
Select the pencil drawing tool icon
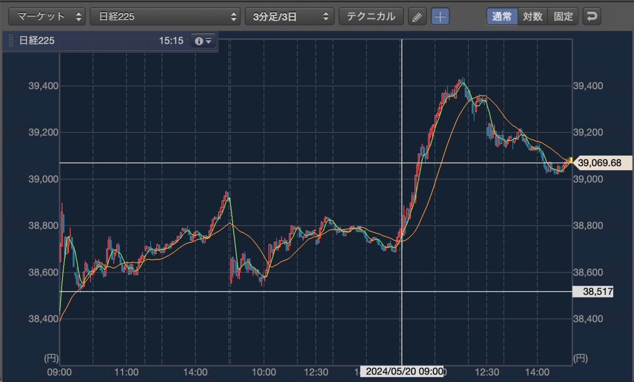[417, 16]
